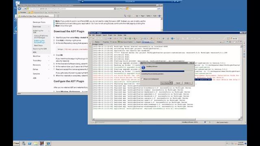Open the IE Tools dropdown menu
The height and width of the screenshot is (146, 260).
(155, 16)
